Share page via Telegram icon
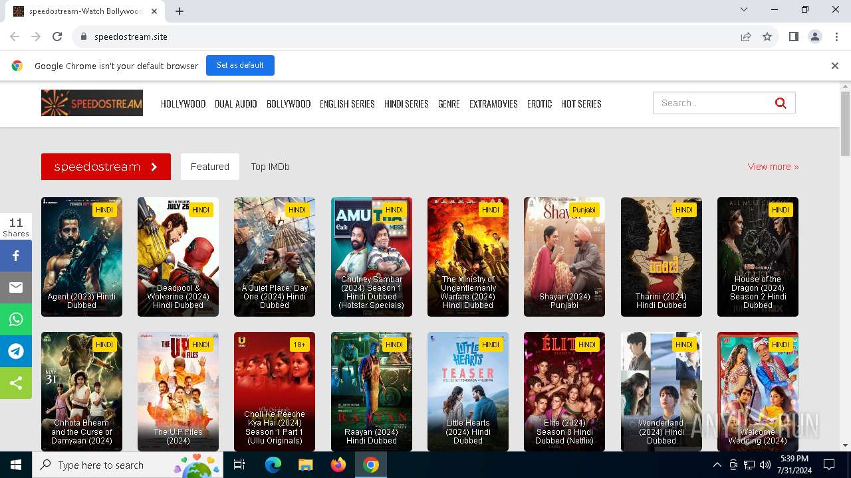The image size is (851, 478). coord(16,351)
